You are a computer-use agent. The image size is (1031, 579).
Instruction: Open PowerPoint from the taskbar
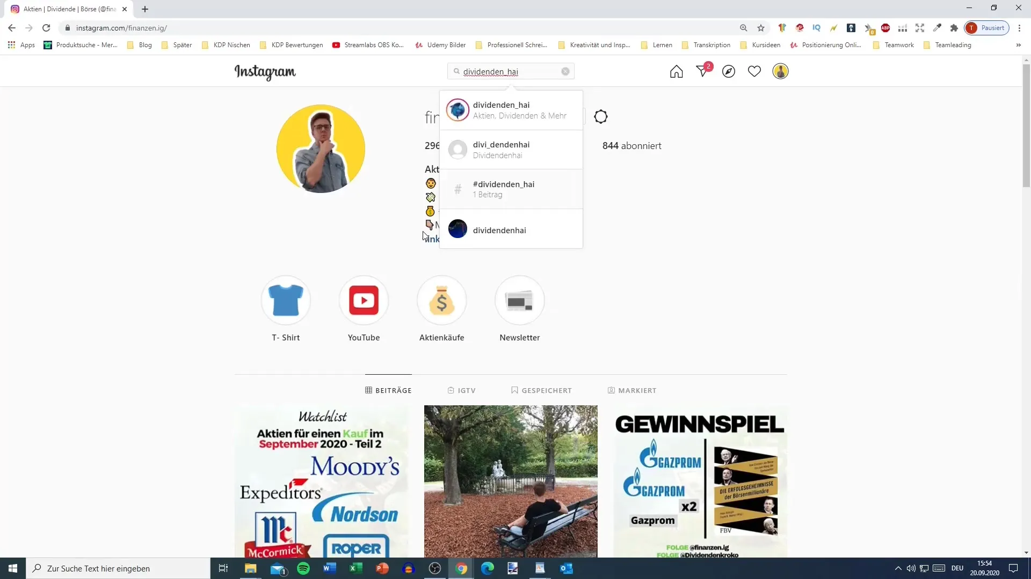382,568
